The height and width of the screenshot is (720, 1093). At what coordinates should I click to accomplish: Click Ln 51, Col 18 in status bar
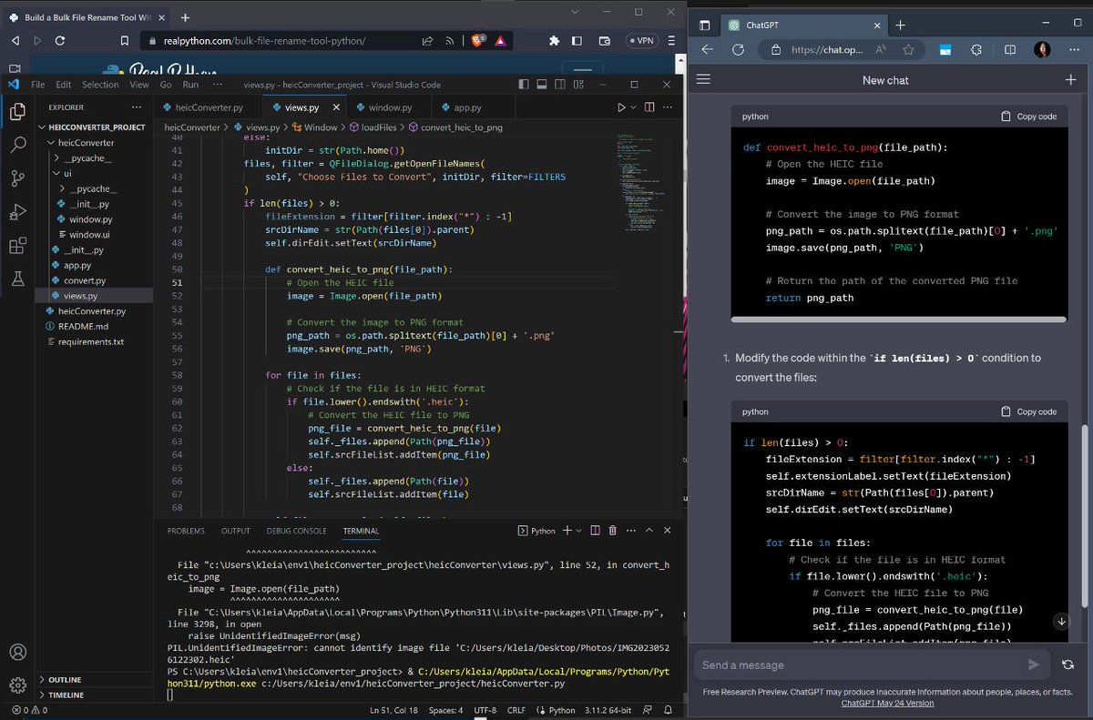(393, 710)
